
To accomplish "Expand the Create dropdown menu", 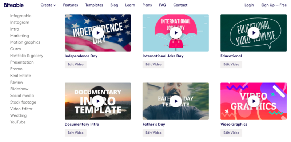I will pyautogui.click(x=48, y=5).
